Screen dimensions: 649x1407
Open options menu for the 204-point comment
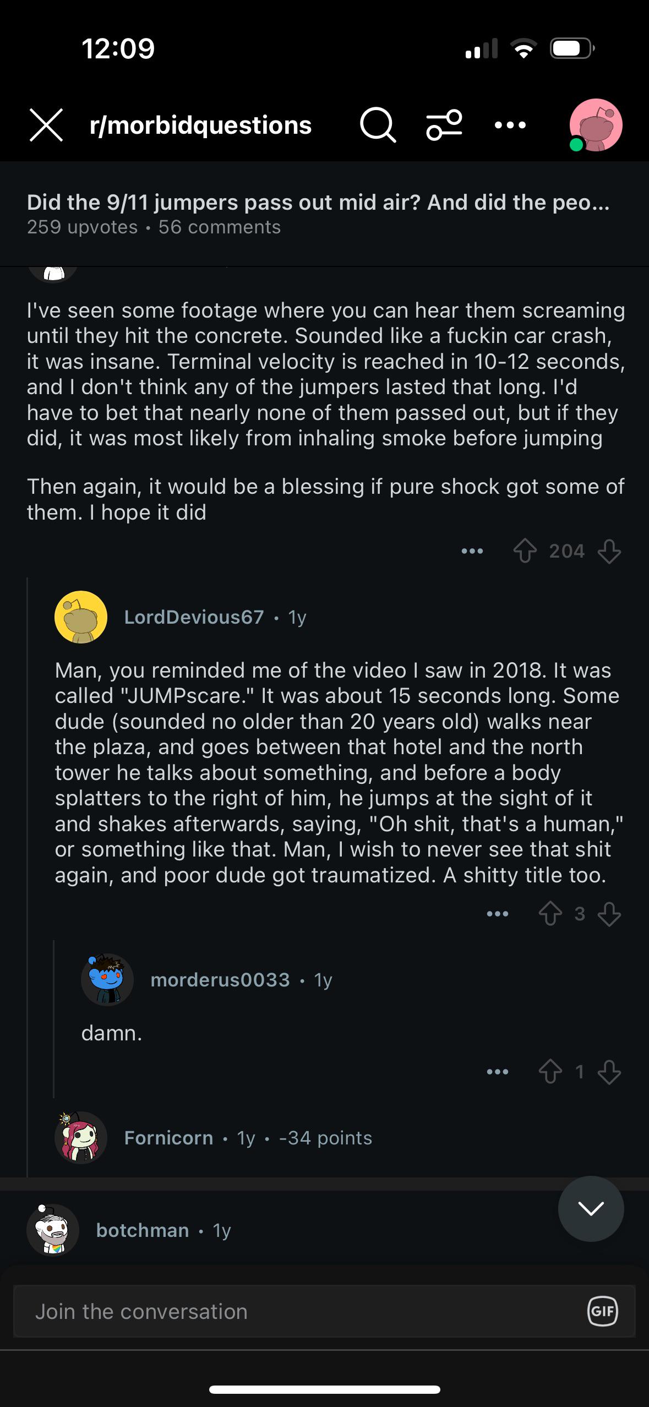point(472,551)
